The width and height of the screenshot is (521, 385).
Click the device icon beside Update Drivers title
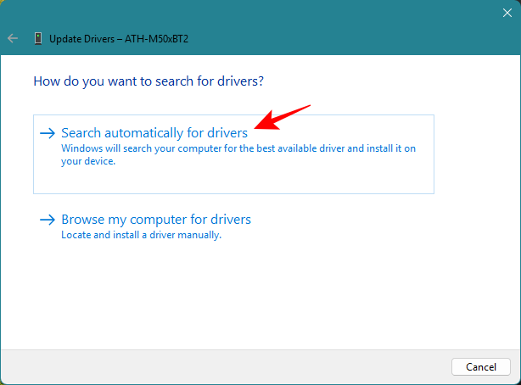[x=38, y=38]
